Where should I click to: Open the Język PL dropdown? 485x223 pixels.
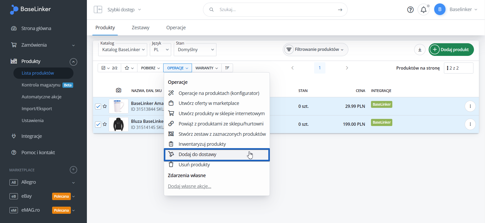pyautogui.click(x=160, y=50)
